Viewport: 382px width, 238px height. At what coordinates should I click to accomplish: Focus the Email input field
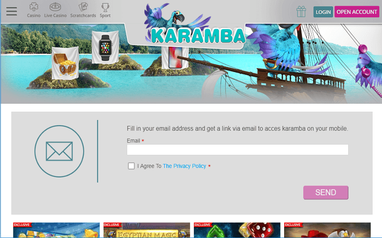[237, 149]
